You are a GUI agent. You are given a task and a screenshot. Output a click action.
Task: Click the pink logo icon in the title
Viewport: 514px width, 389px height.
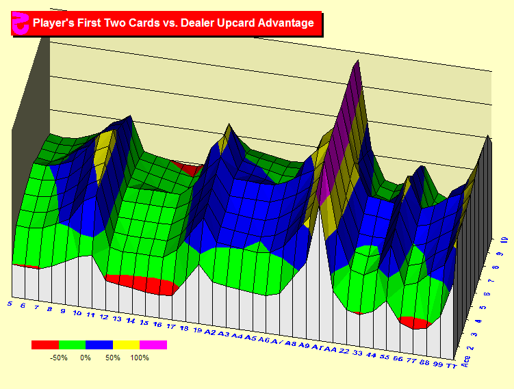20,23
